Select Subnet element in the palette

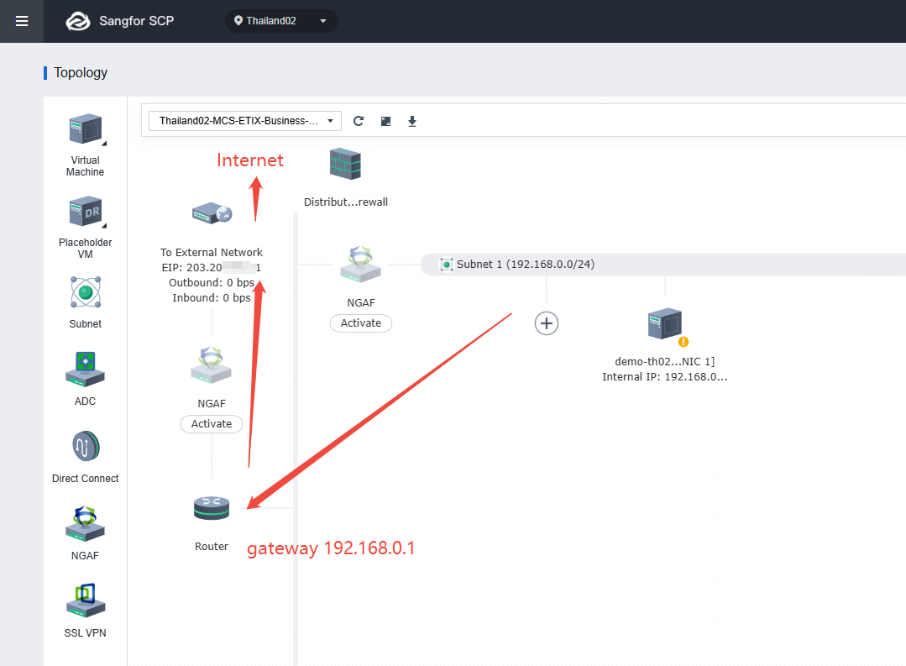[x=86, y=302]
